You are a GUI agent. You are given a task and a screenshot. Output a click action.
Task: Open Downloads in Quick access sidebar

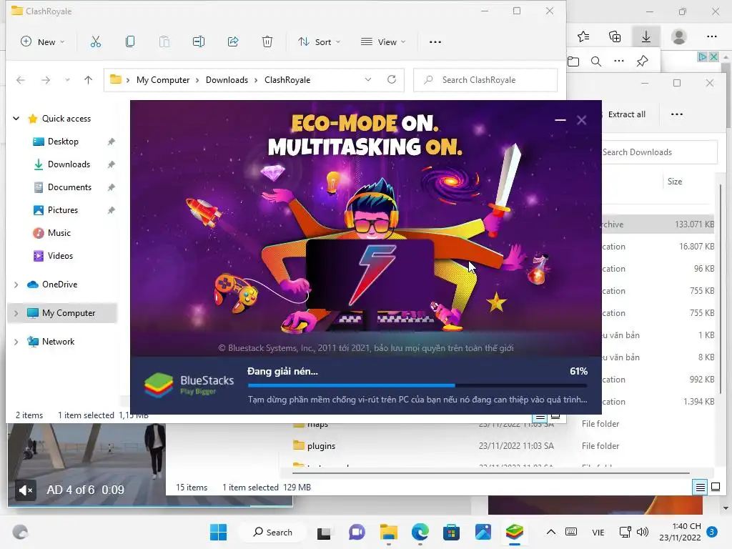[69, 164]
